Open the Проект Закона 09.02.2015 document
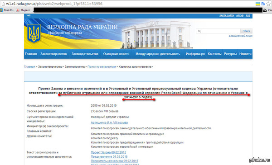 pos(108,152)
